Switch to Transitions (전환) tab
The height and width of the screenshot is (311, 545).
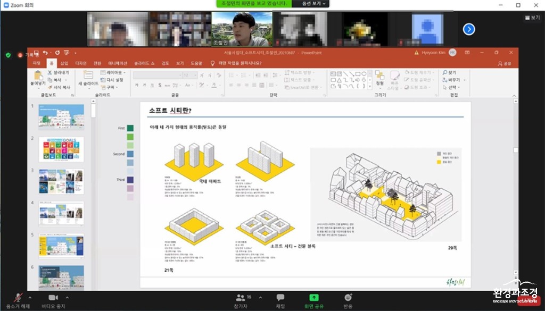click(97, 63)
